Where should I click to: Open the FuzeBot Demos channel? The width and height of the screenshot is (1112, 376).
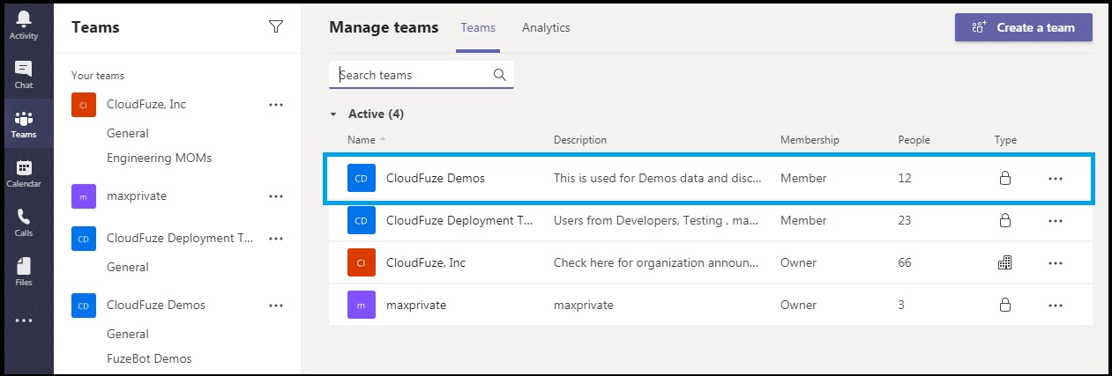tap(149, 359)
